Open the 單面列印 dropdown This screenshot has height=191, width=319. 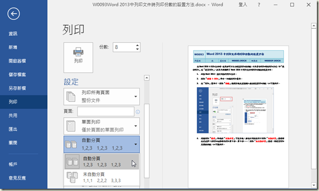[102, 126]
